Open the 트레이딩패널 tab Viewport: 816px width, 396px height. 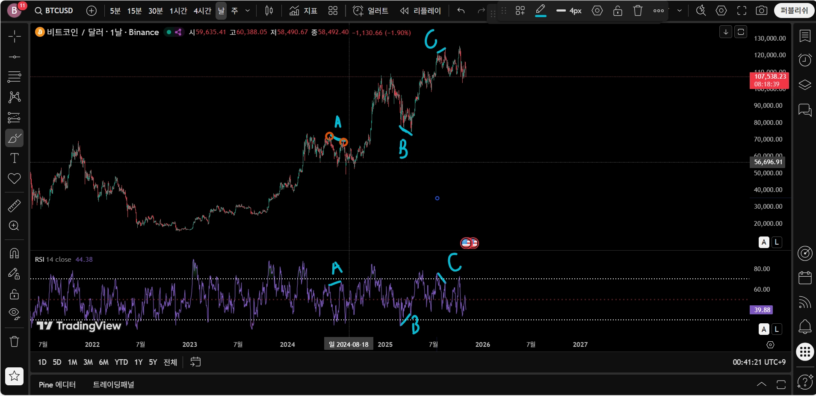click(113, 384)
